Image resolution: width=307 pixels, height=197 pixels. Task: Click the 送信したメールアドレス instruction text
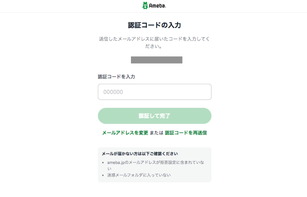pos(154,39)
